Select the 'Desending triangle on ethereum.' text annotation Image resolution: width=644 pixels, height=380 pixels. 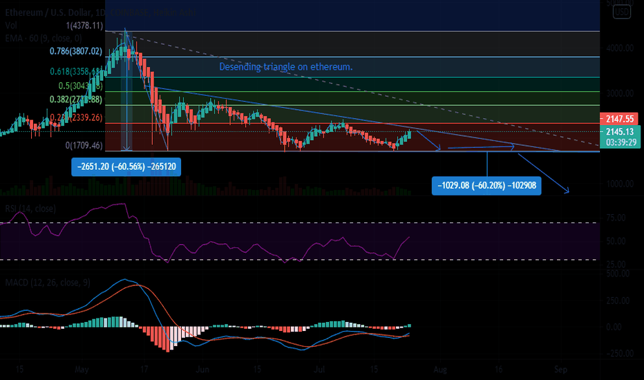coord(286,66)
